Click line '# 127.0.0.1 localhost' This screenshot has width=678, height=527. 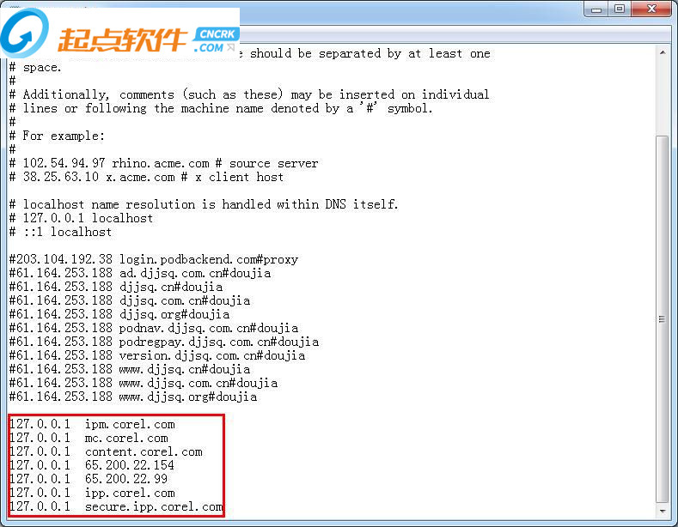82,218
